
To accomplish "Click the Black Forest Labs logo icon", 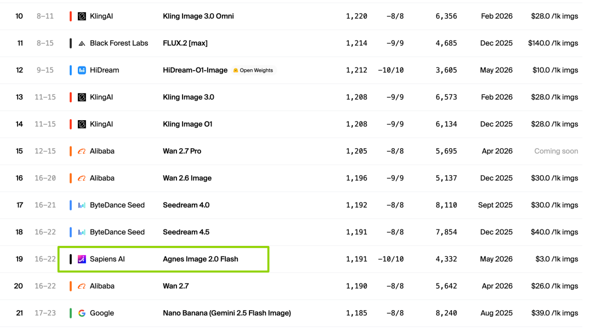I will click(x=82, y=43).
